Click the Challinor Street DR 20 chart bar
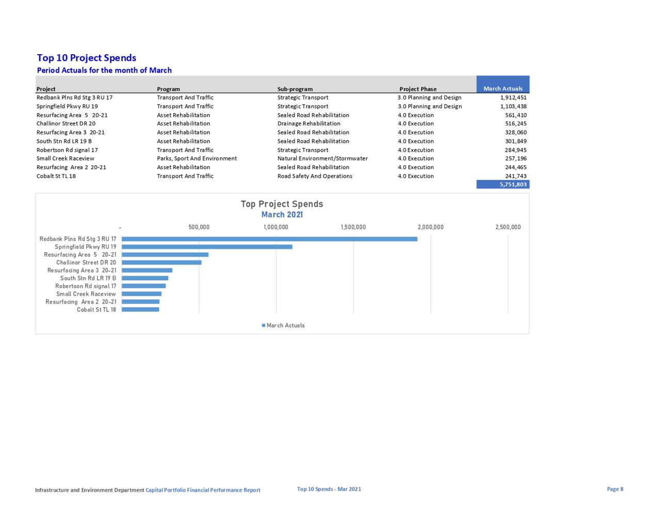 [161, 262]
